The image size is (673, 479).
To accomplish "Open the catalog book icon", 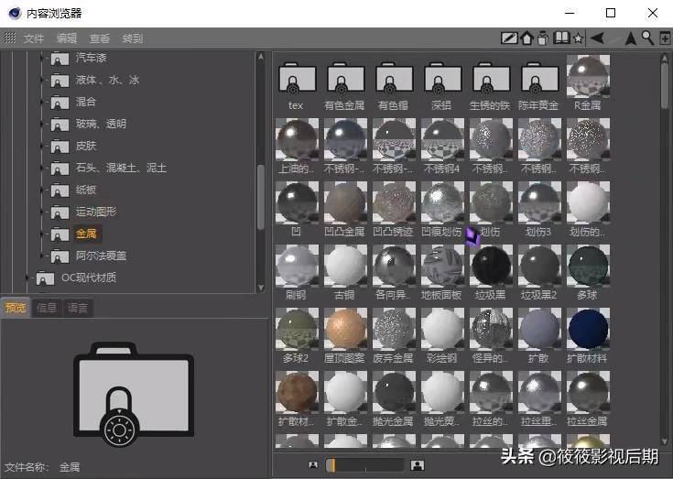I will click(x=561, y=38).
